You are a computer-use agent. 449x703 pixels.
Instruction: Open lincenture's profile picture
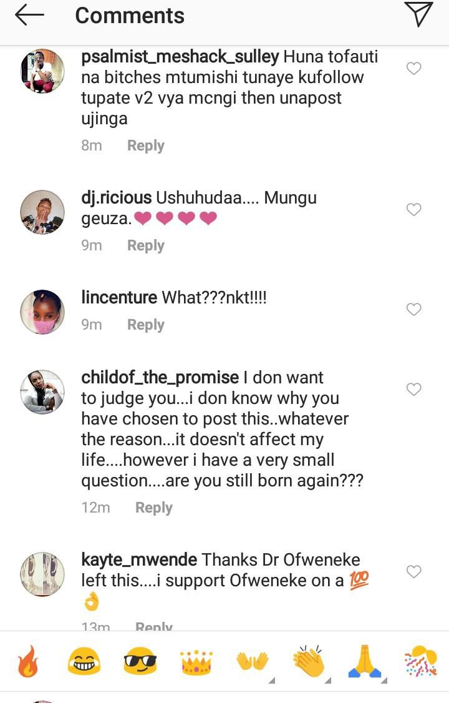[42, 312]
